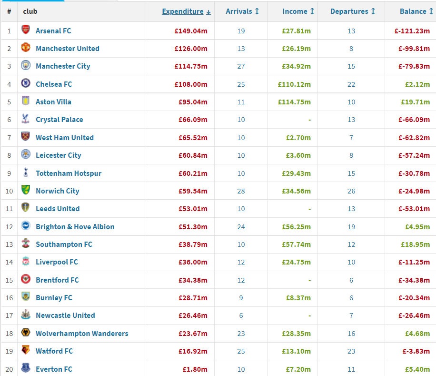Click the Brighton & Hove Albion crest
The width and height of the screenshot is (436, 376).
[26, 225]
